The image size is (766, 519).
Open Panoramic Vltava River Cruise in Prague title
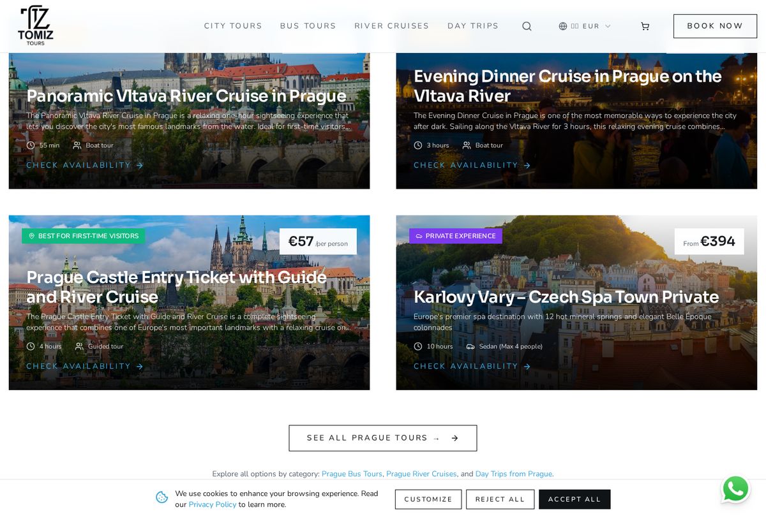[x=186, y=96]
